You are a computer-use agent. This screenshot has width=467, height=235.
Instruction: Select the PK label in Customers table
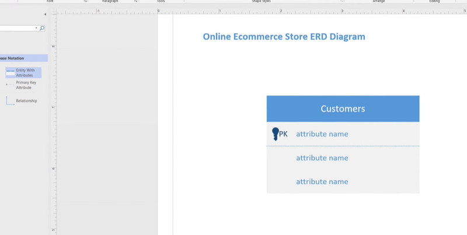[283, 134]
